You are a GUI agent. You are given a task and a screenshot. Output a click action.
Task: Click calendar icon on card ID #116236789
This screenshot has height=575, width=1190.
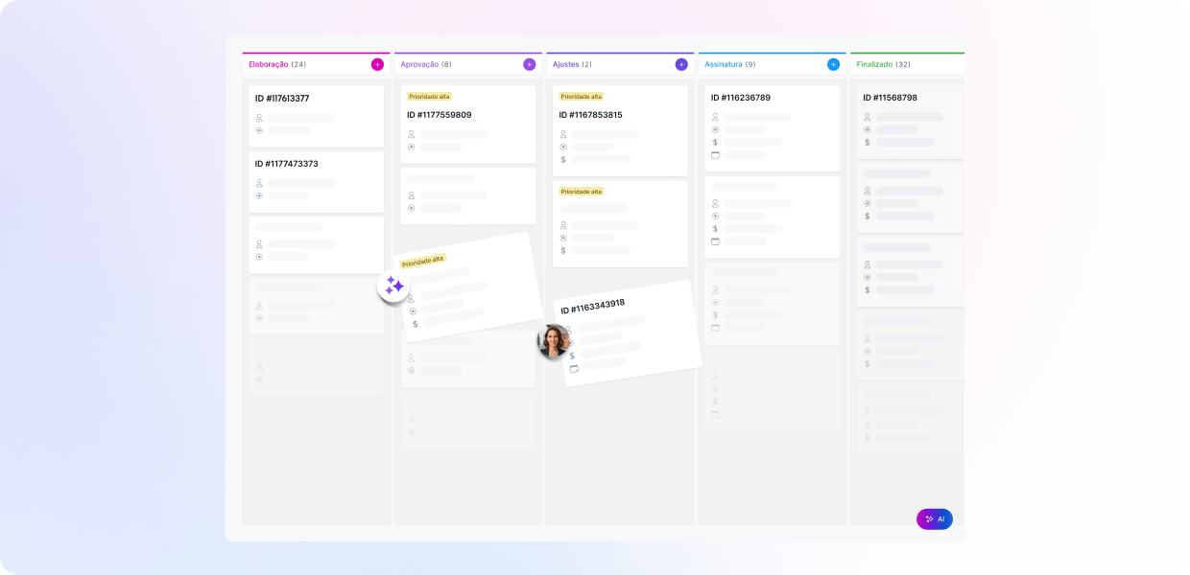click(x=715, y=154)
